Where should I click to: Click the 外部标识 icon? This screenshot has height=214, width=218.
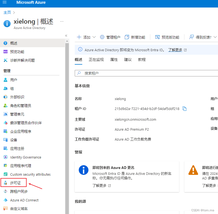[x=5, y=97]
